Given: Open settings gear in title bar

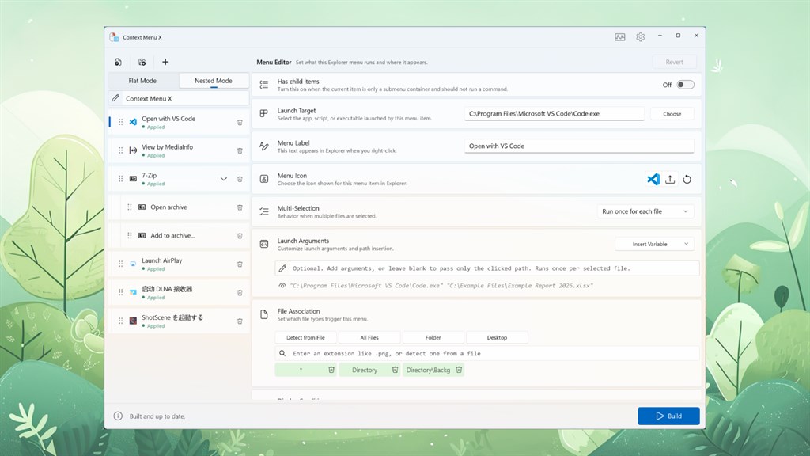Looking at the screenshot, I should (641, 36).
